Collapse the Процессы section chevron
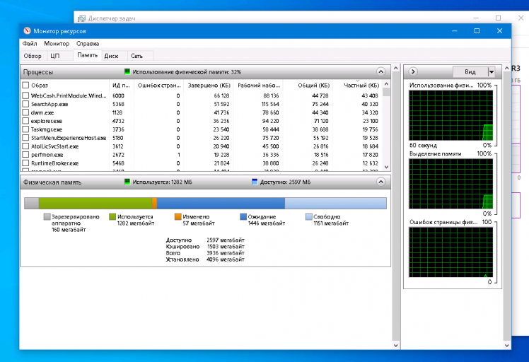529x362 pixels. [380, 71]
